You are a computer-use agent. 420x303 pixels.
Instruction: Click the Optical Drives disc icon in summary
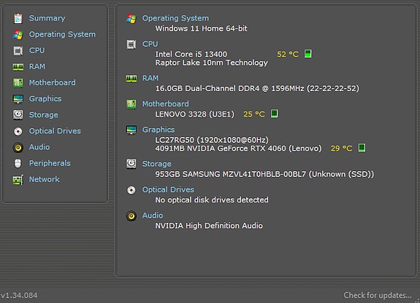point(131,190)
